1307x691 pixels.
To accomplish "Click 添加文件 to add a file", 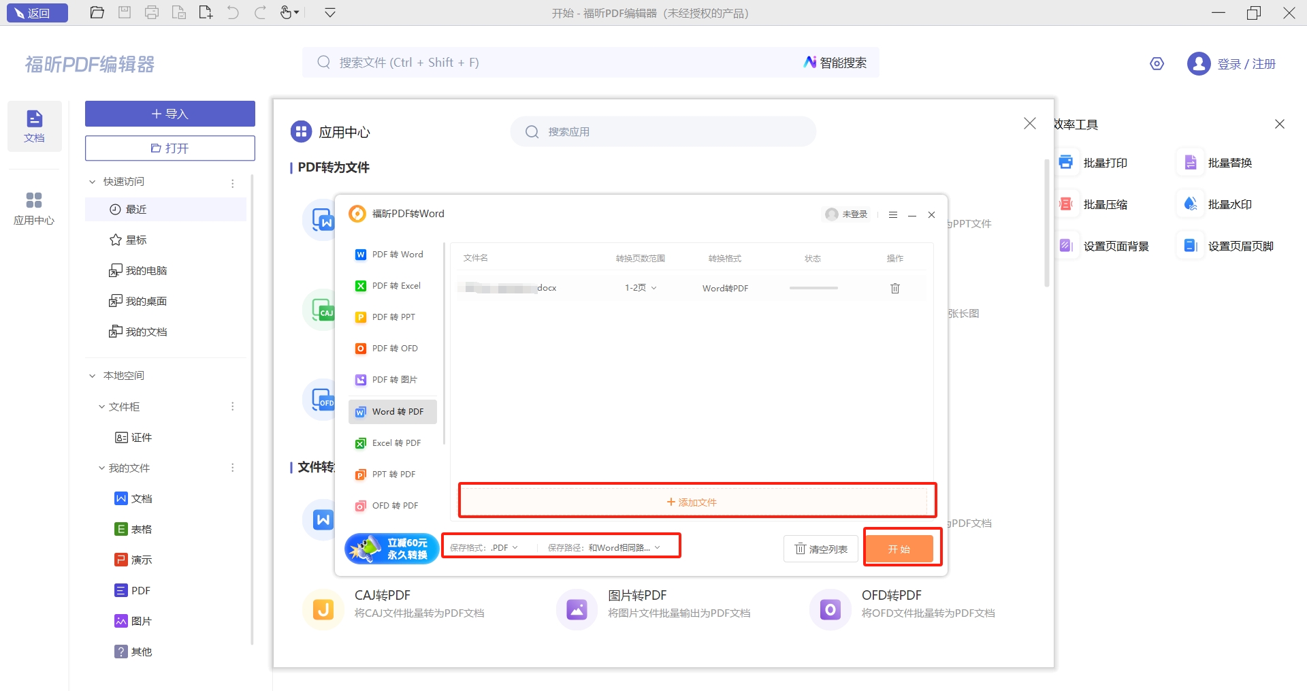I will tap(692, 502).
